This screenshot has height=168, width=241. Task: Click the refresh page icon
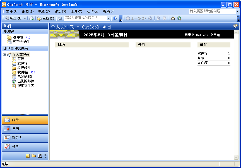pyautogui.click(x=165, y=18)
